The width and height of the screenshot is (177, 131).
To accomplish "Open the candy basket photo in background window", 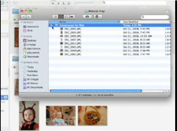I will [93, 116].
